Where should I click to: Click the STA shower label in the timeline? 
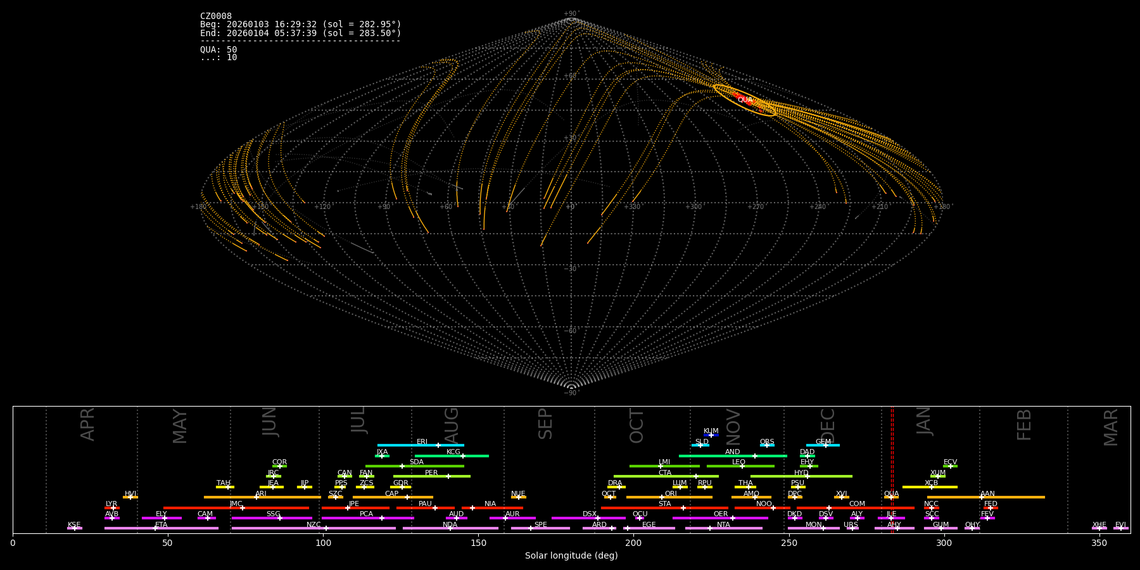pos(664,504)
